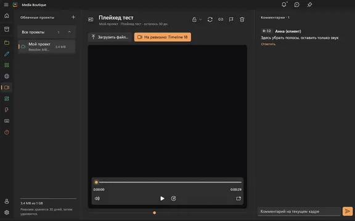The height and width of the screenshot is (221, 355).
Task: Play the video
Action: [162, 198]
